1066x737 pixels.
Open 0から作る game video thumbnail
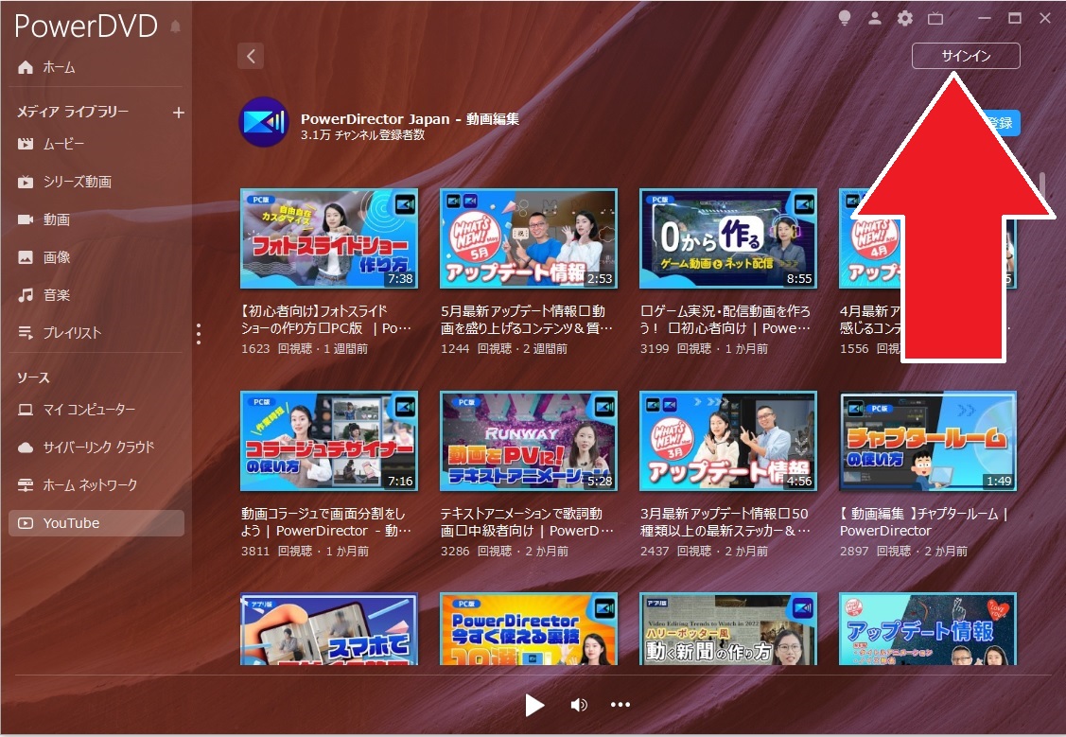click(728, 238)
